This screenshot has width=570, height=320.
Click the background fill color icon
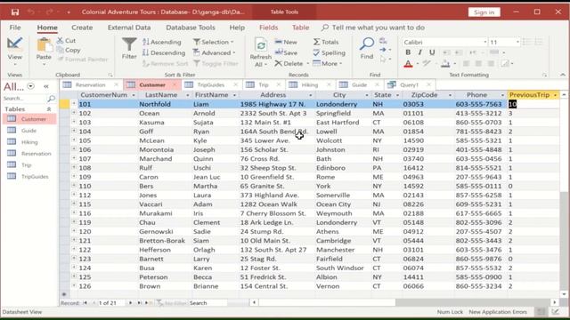[445, 64]
